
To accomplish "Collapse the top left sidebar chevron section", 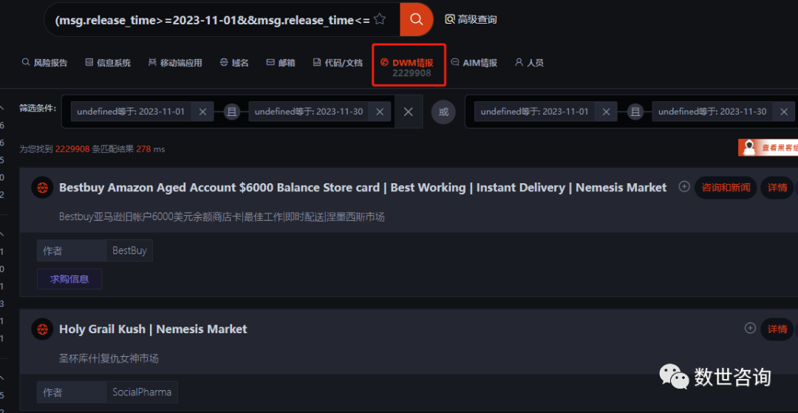I will (2, 109).
